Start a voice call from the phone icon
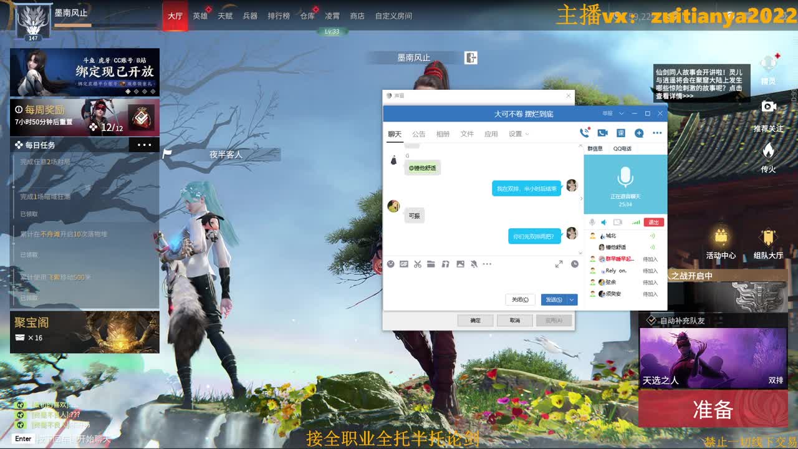 (x=584, y=132)
